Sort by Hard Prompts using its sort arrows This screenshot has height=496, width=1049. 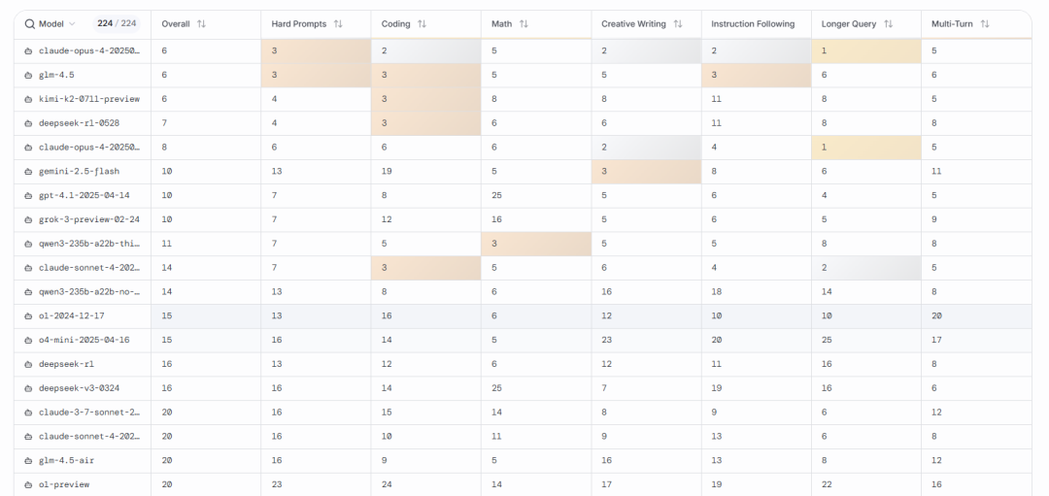pyautogui.click(x=338, y=23)
